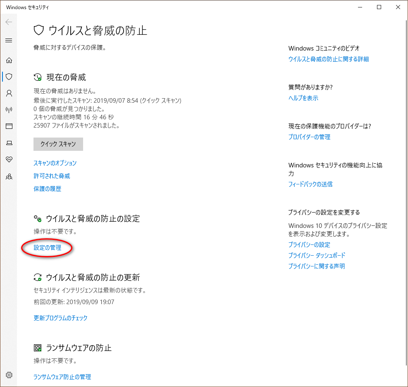Click 設定の管理 link
The image size is (408, 387).
[47, 248]
